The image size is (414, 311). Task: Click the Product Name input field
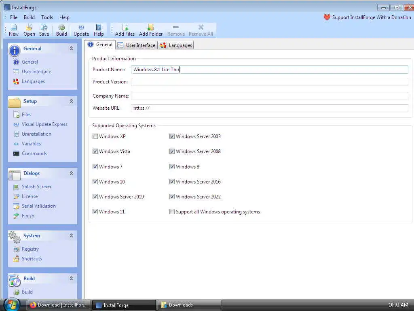coord(269,70)
